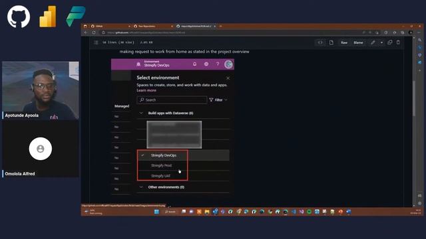The width and height of the screenshot is (426, 239).
Task: Select the Stringify DevOps environment
Action: click(x=183, y=155)
